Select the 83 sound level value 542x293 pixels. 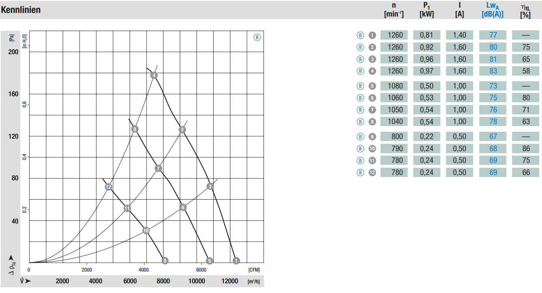493,71
